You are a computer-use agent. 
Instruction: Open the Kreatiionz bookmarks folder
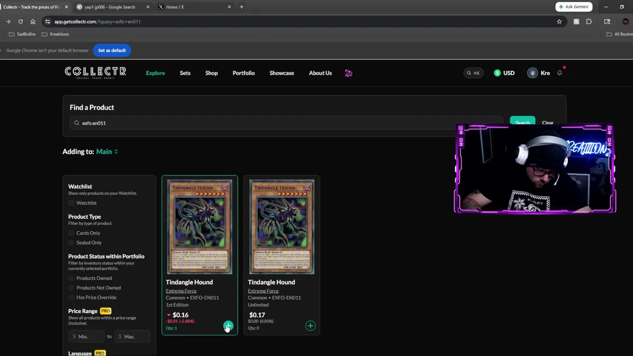[x=55, y=34]
